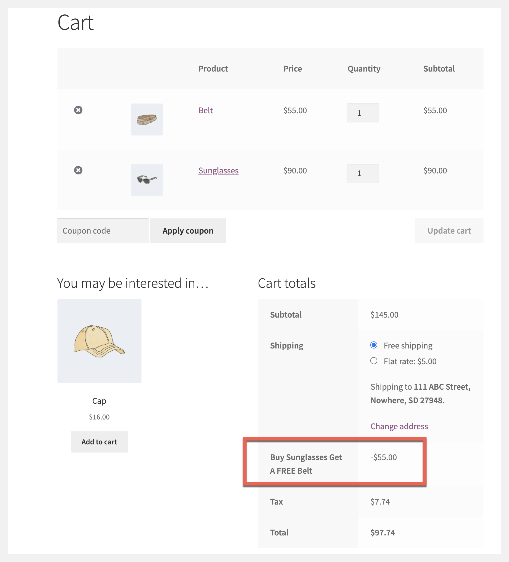Viewport: 509px width, 562px height.
Task: Click the Update cart button
Action: point(449,231)
